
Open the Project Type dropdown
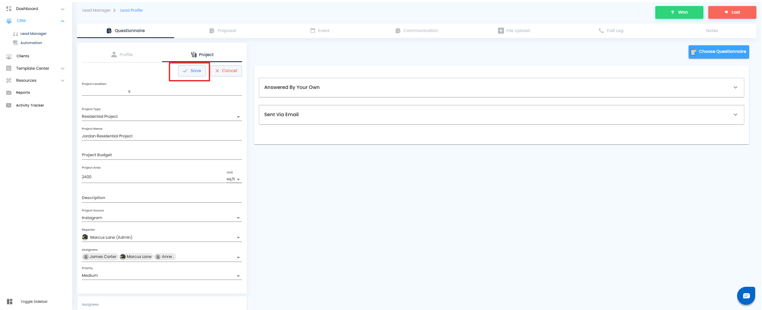point(162,117)
